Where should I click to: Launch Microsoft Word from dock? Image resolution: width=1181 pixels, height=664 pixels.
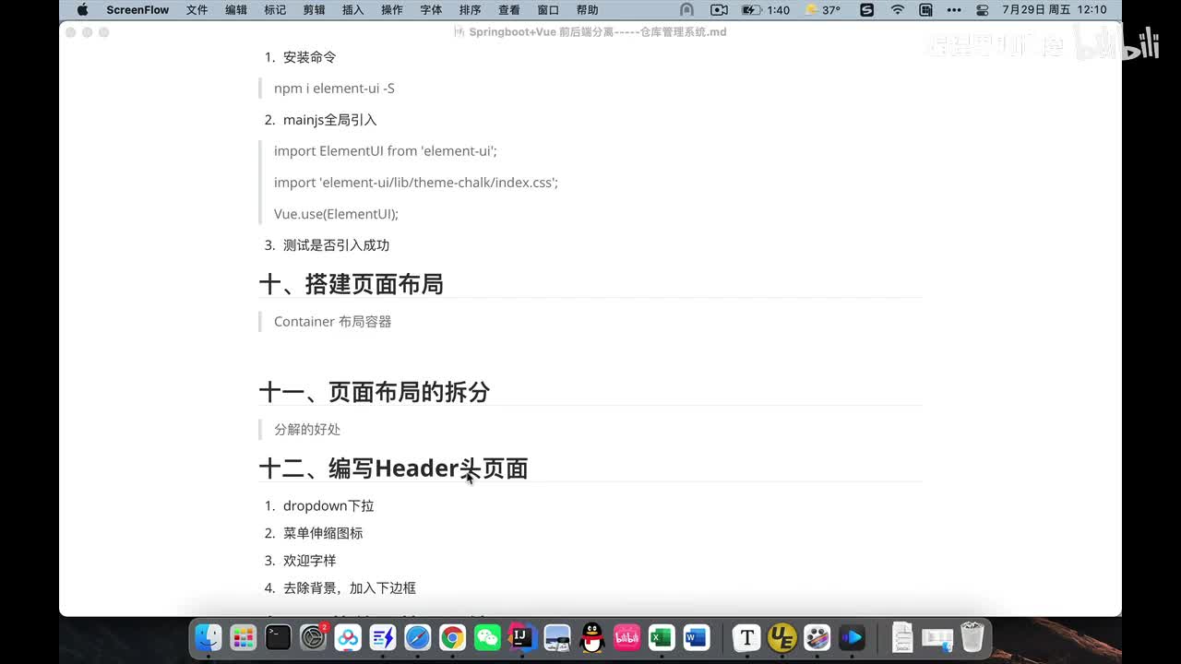697,637
